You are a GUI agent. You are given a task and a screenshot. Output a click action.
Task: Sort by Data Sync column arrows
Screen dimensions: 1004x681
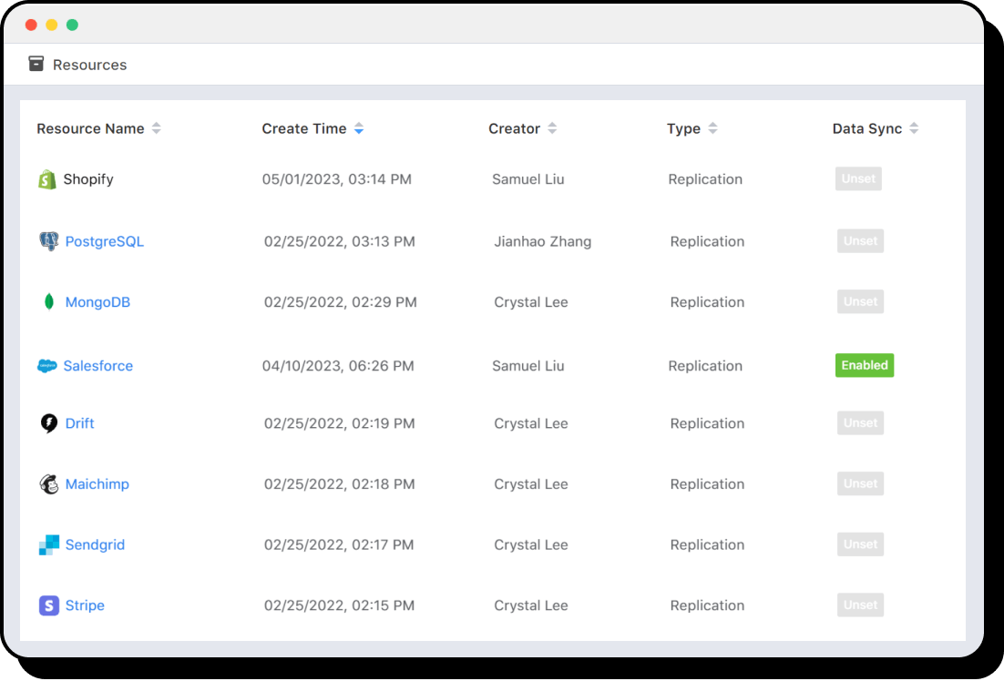point(914,128)
